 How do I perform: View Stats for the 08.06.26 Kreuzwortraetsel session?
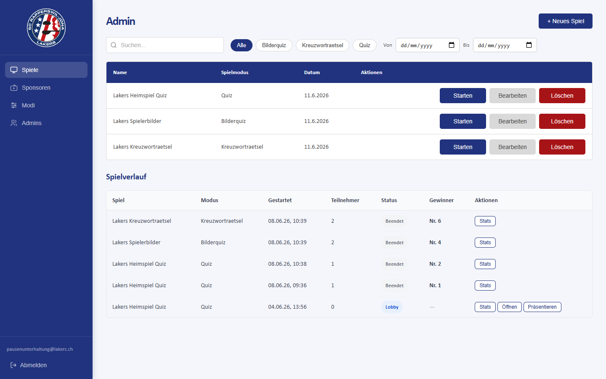pyautogui.click(x=485, y=221)
